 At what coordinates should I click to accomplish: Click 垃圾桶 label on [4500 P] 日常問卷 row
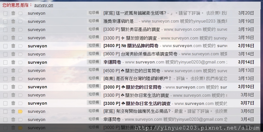click(x=94, y=70)
